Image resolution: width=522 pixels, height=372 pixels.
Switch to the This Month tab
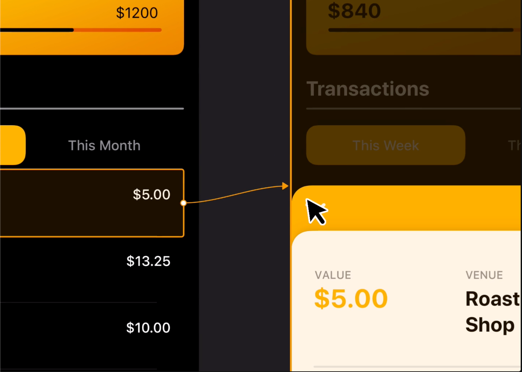(104, 145)
